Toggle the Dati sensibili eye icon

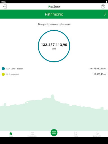[97, 133]
